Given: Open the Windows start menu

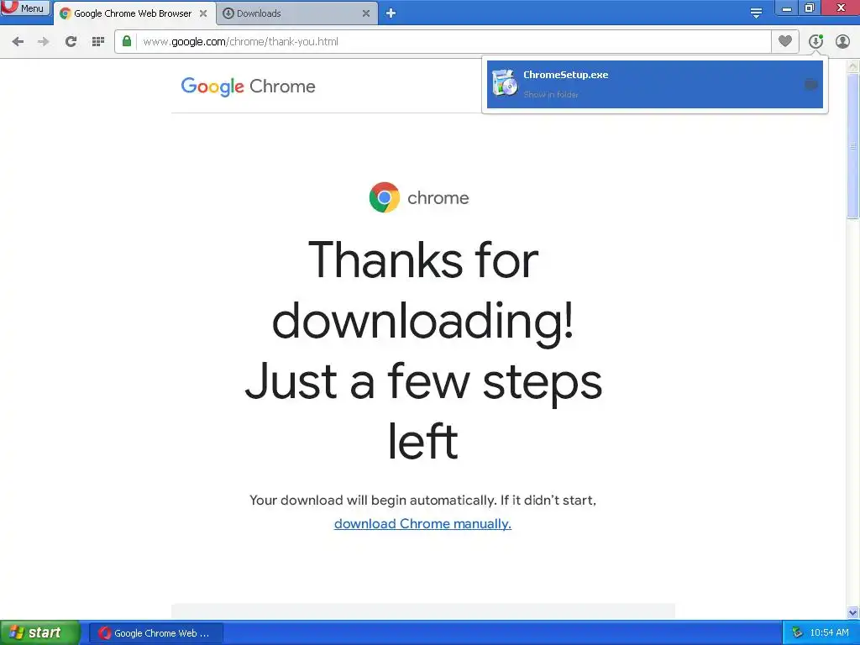Looking at the screenshot, I should pos(39,632).
